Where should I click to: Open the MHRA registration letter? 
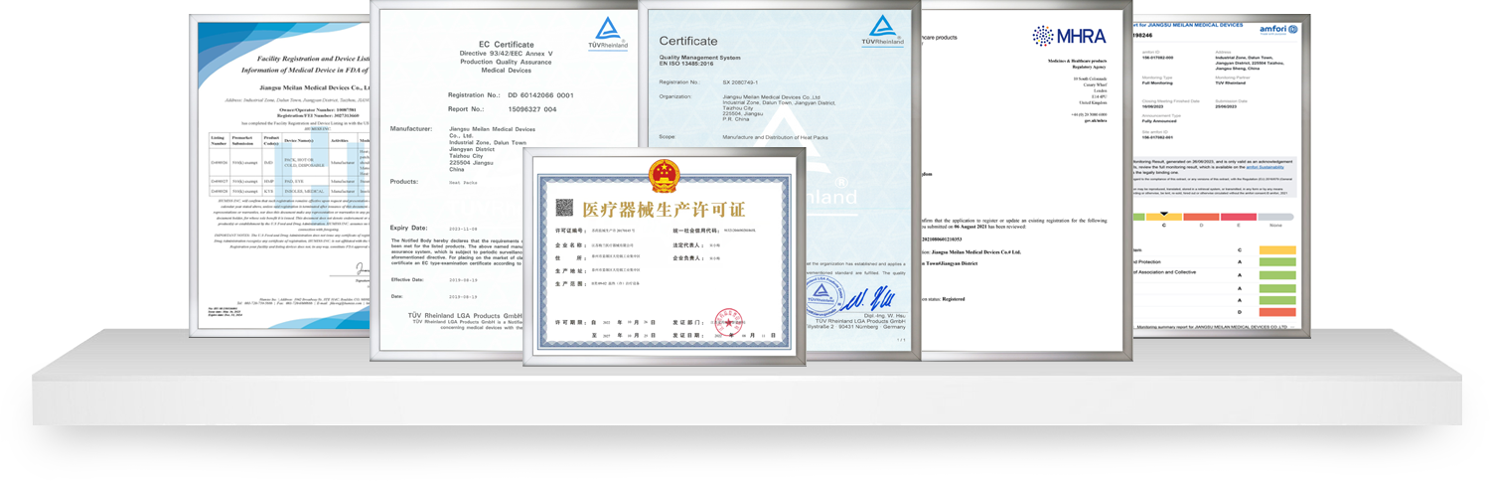coord(1026,179)
